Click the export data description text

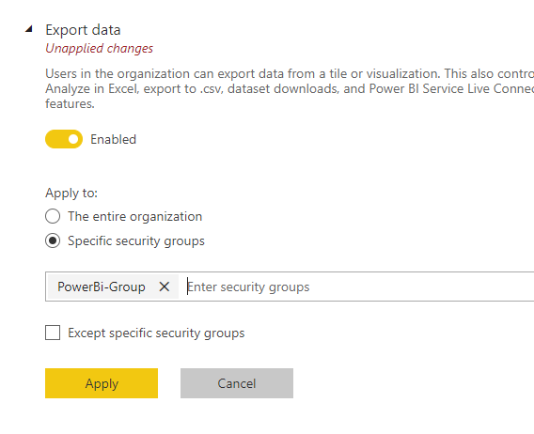pyautogui.click(x=290, y=88)
